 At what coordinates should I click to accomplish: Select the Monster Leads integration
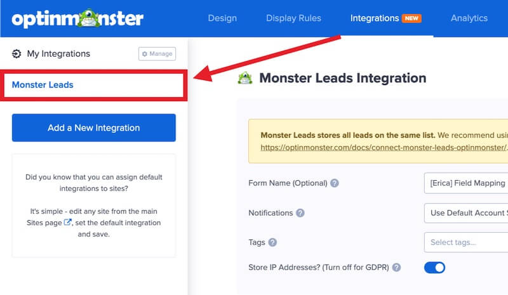[93, 85]
